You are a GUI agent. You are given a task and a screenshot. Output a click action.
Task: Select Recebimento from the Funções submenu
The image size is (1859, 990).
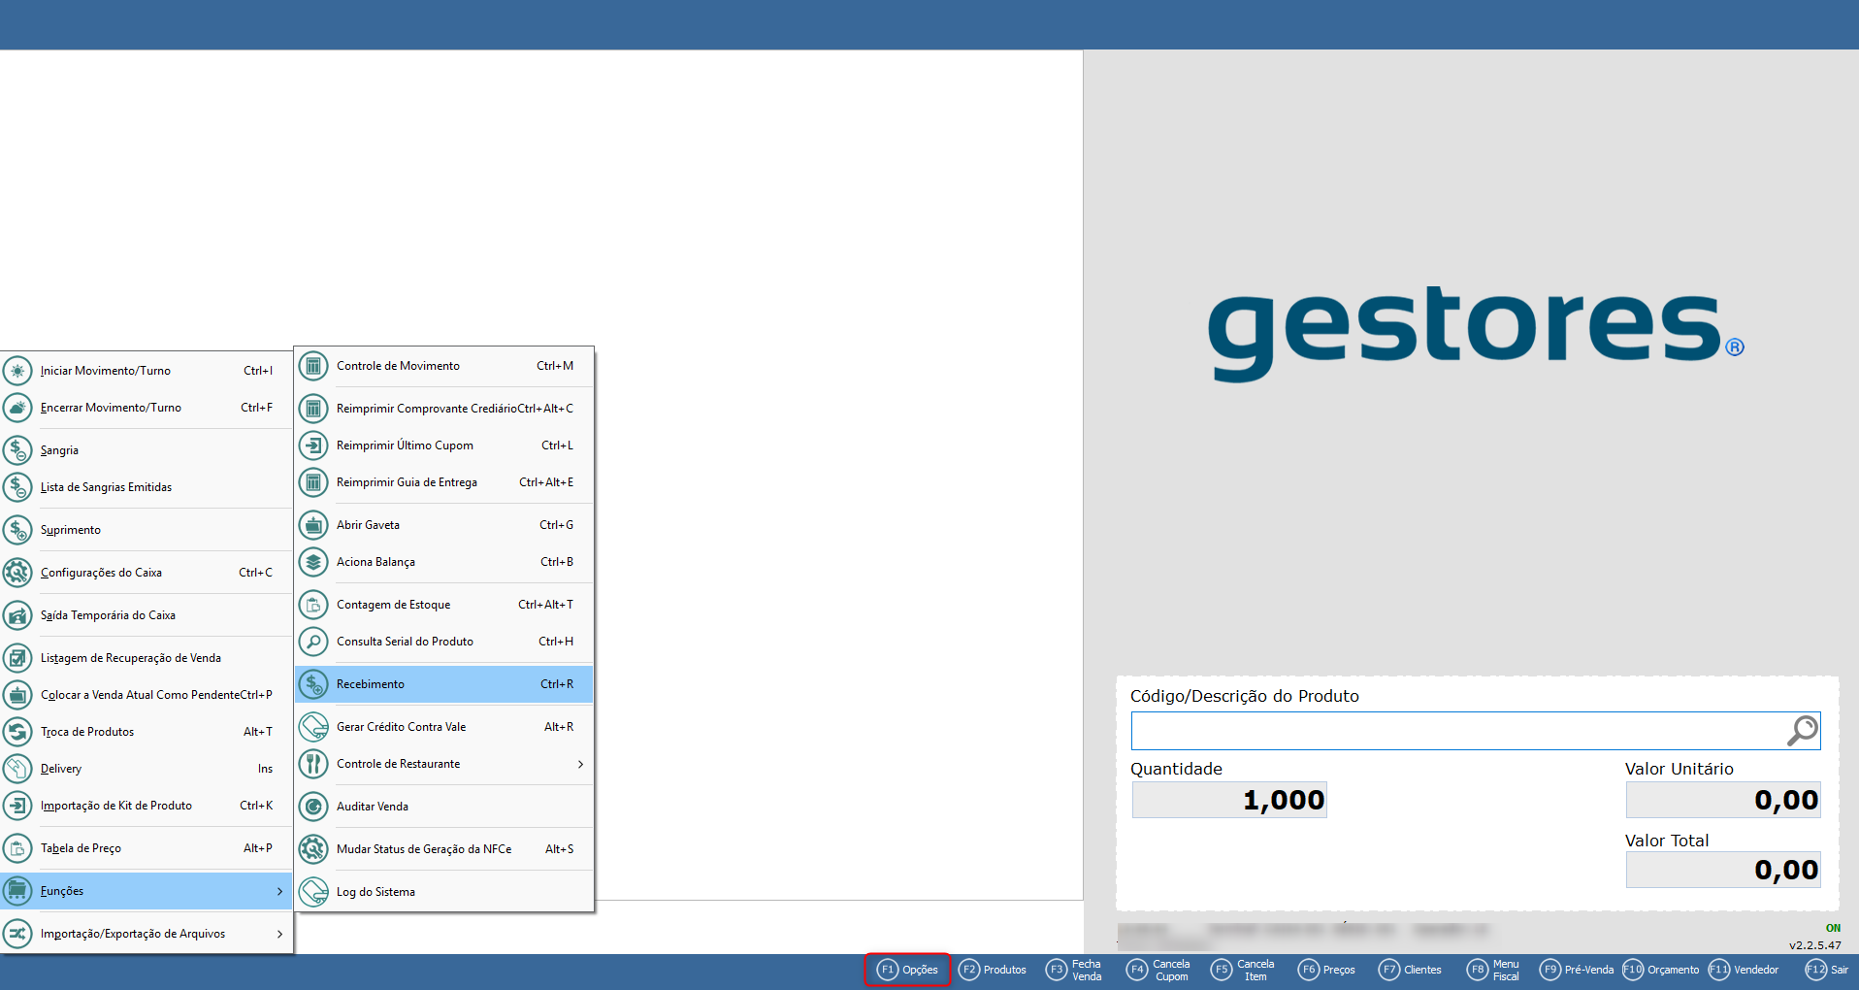coord(444,684)
